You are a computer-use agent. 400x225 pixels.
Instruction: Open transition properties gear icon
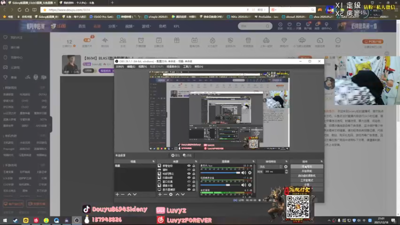pos(285,166)
